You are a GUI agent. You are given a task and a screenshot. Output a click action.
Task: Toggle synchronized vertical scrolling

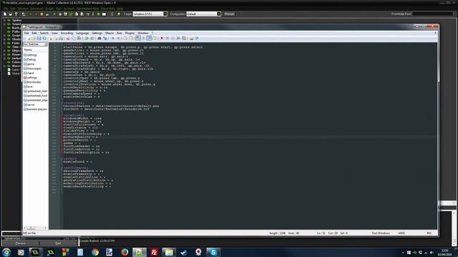[125, 38]
